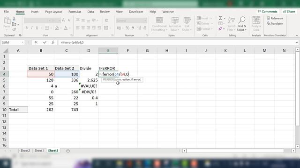Open the Comments pane

click(x=268, y=11)
